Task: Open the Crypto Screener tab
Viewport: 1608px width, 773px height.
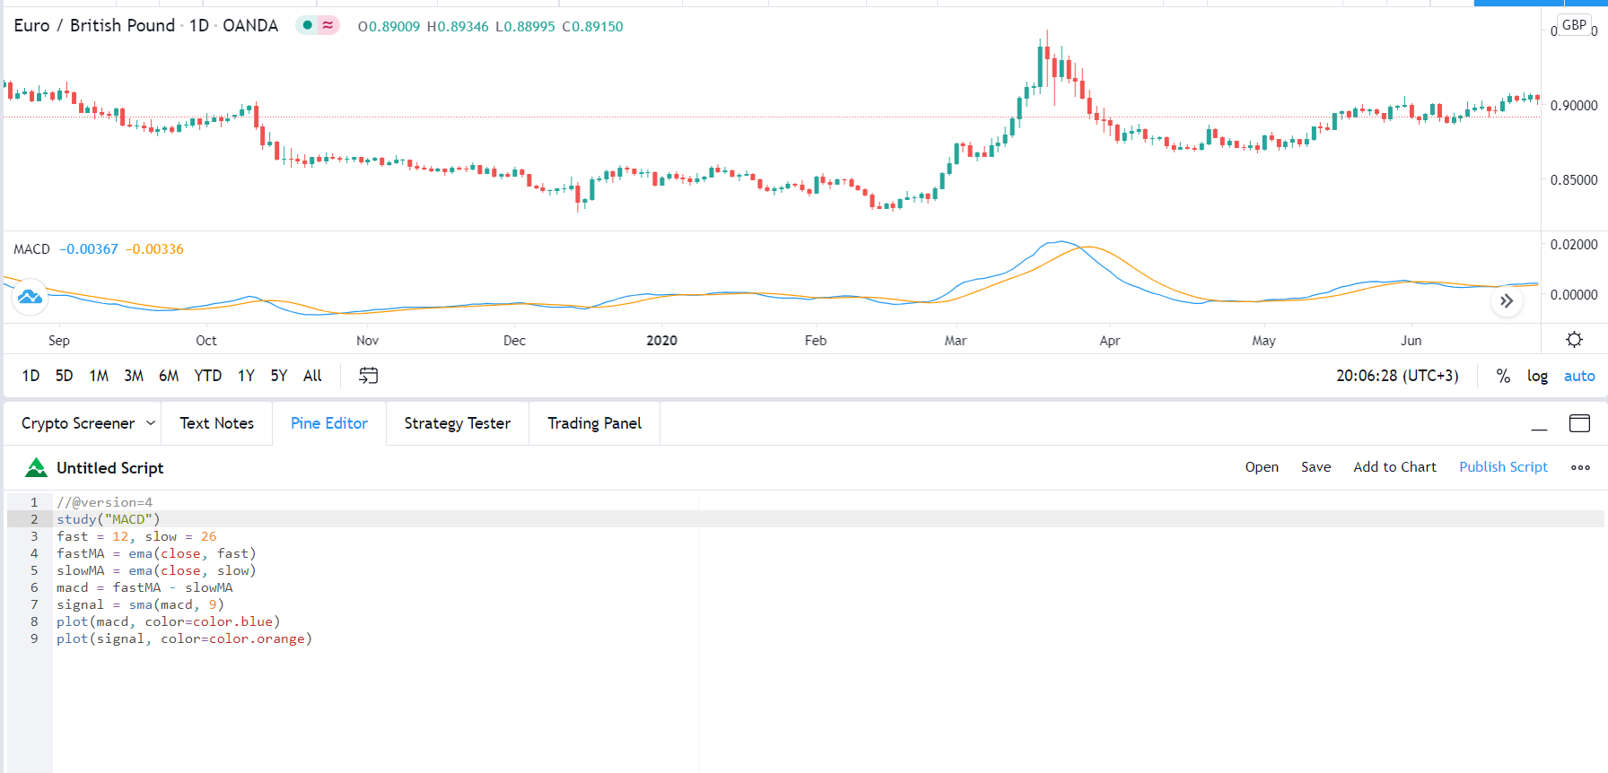Action: (x=78, y=423)
